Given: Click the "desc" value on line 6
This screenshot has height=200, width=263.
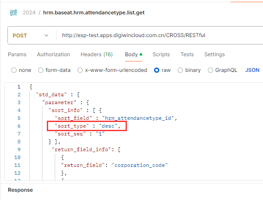Looking at the screenshot, I should tap(108, 126).
